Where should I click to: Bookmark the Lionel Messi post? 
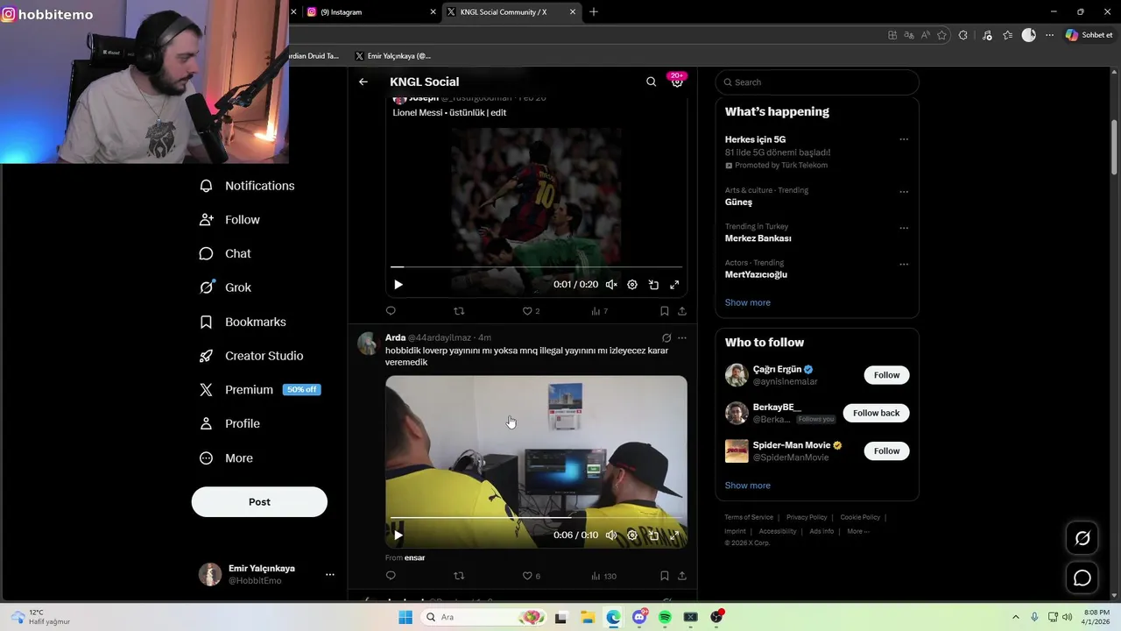pos(664,311)
